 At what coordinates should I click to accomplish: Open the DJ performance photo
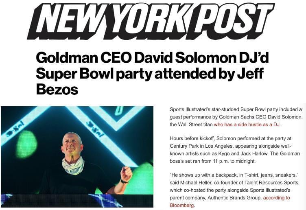coord(77,156)
